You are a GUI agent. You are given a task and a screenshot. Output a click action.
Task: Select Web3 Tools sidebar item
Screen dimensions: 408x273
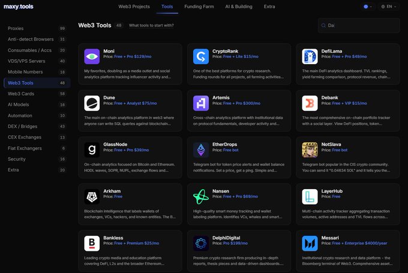(37, 83)
